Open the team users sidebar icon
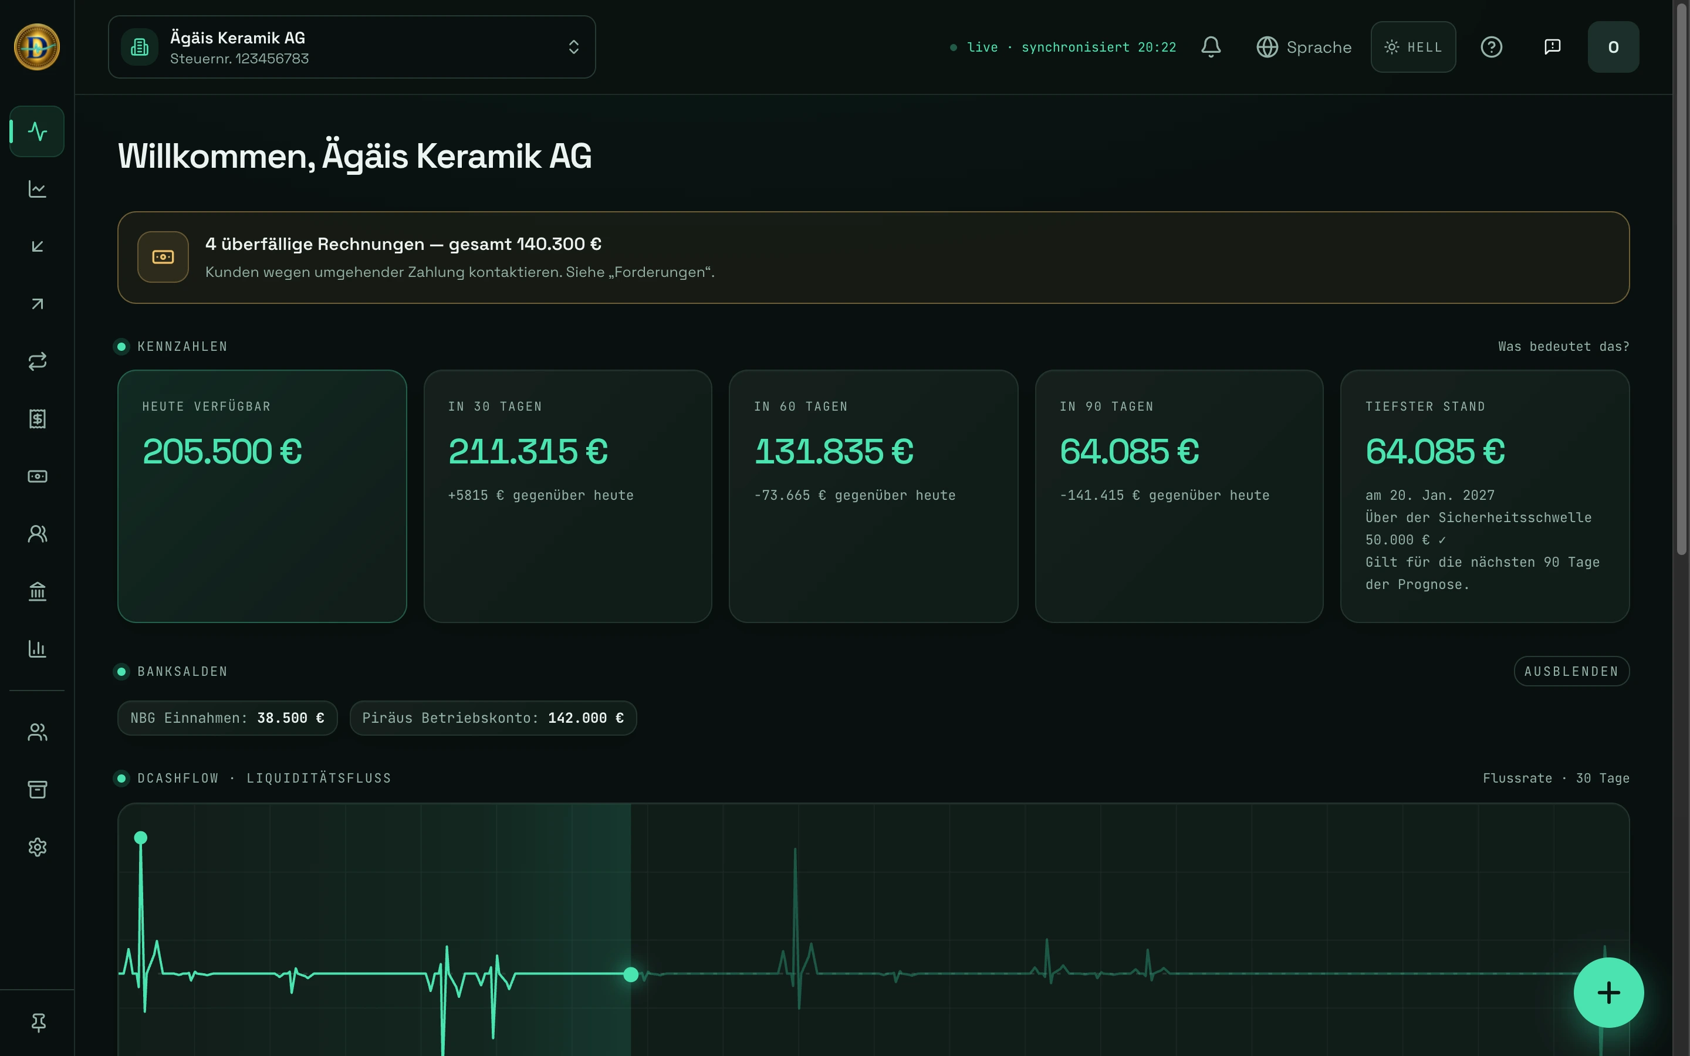 (37, 732)
